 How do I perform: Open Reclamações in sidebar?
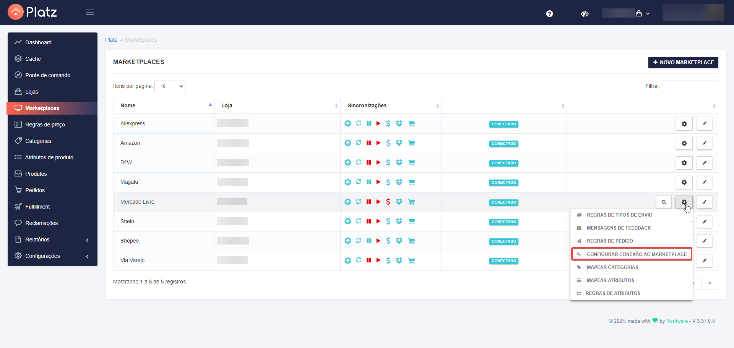(52, 223)
